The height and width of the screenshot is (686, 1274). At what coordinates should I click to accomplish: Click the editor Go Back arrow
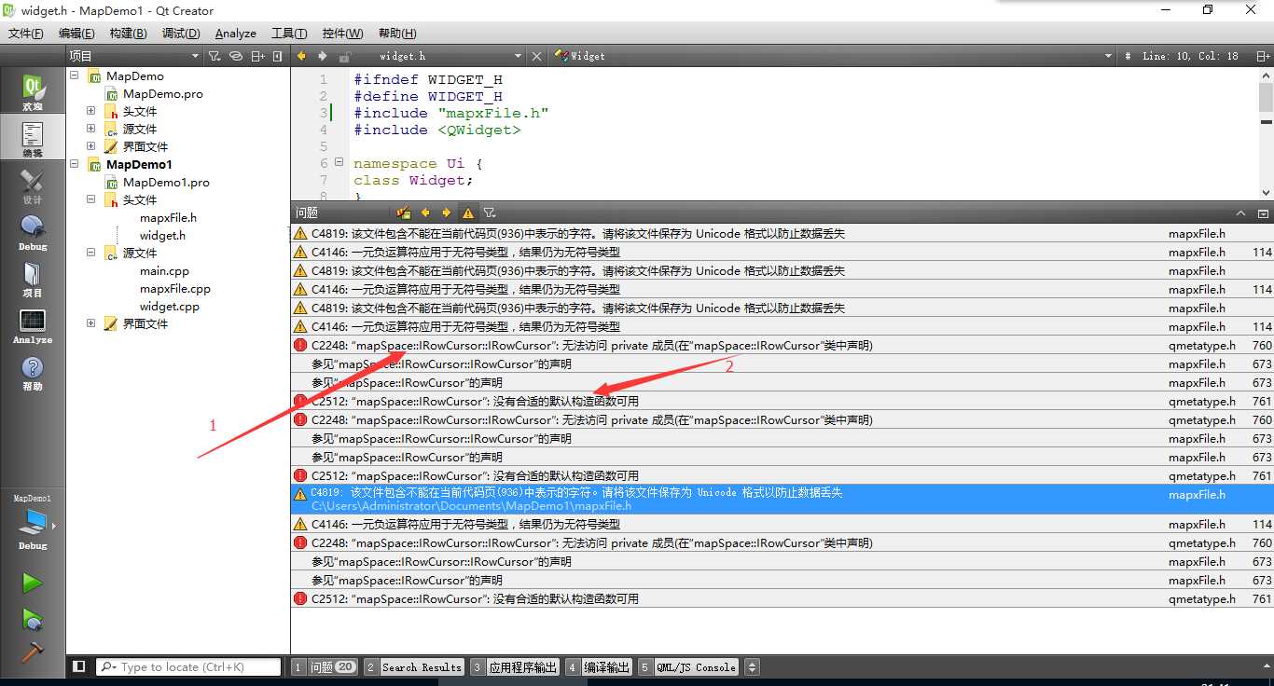click(x=301, y=56)
